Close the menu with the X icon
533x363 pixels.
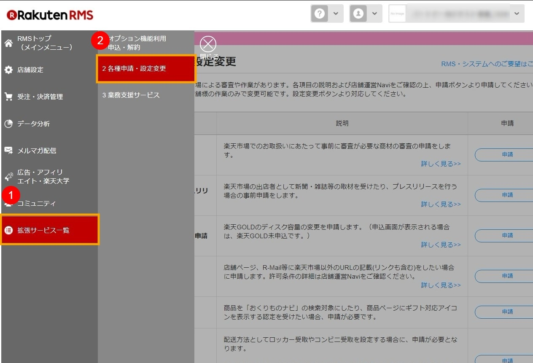(x=208, y=44)
